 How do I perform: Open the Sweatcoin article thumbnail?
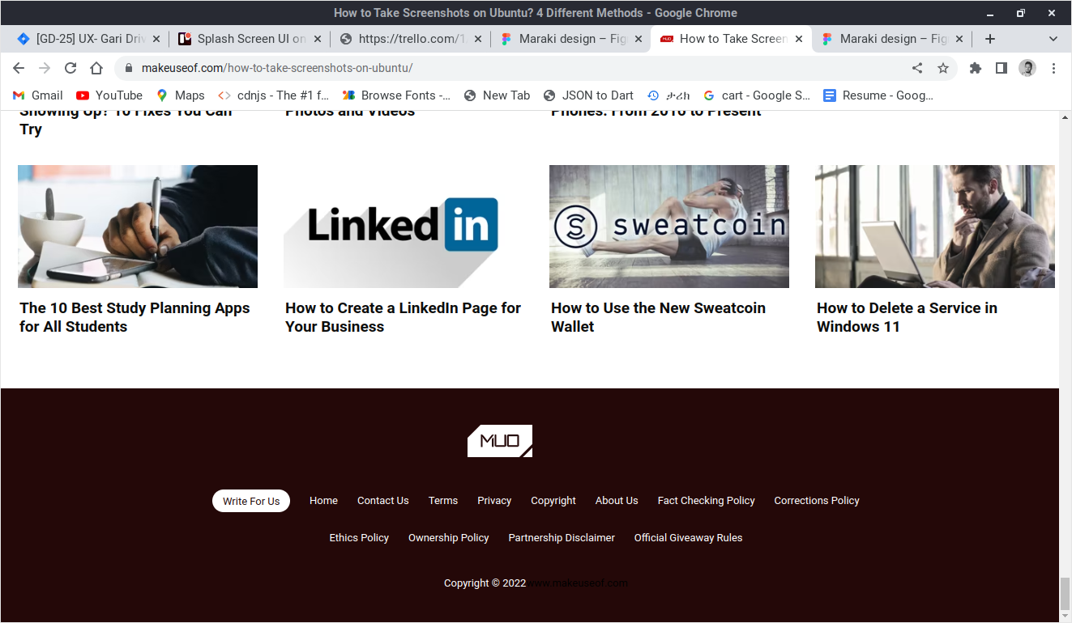coord(669,227)
